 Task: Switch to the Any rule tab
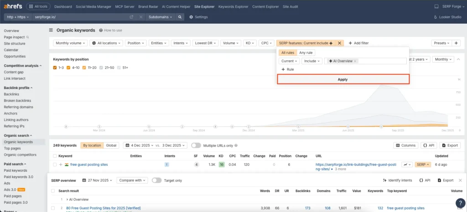coord(306,52)
